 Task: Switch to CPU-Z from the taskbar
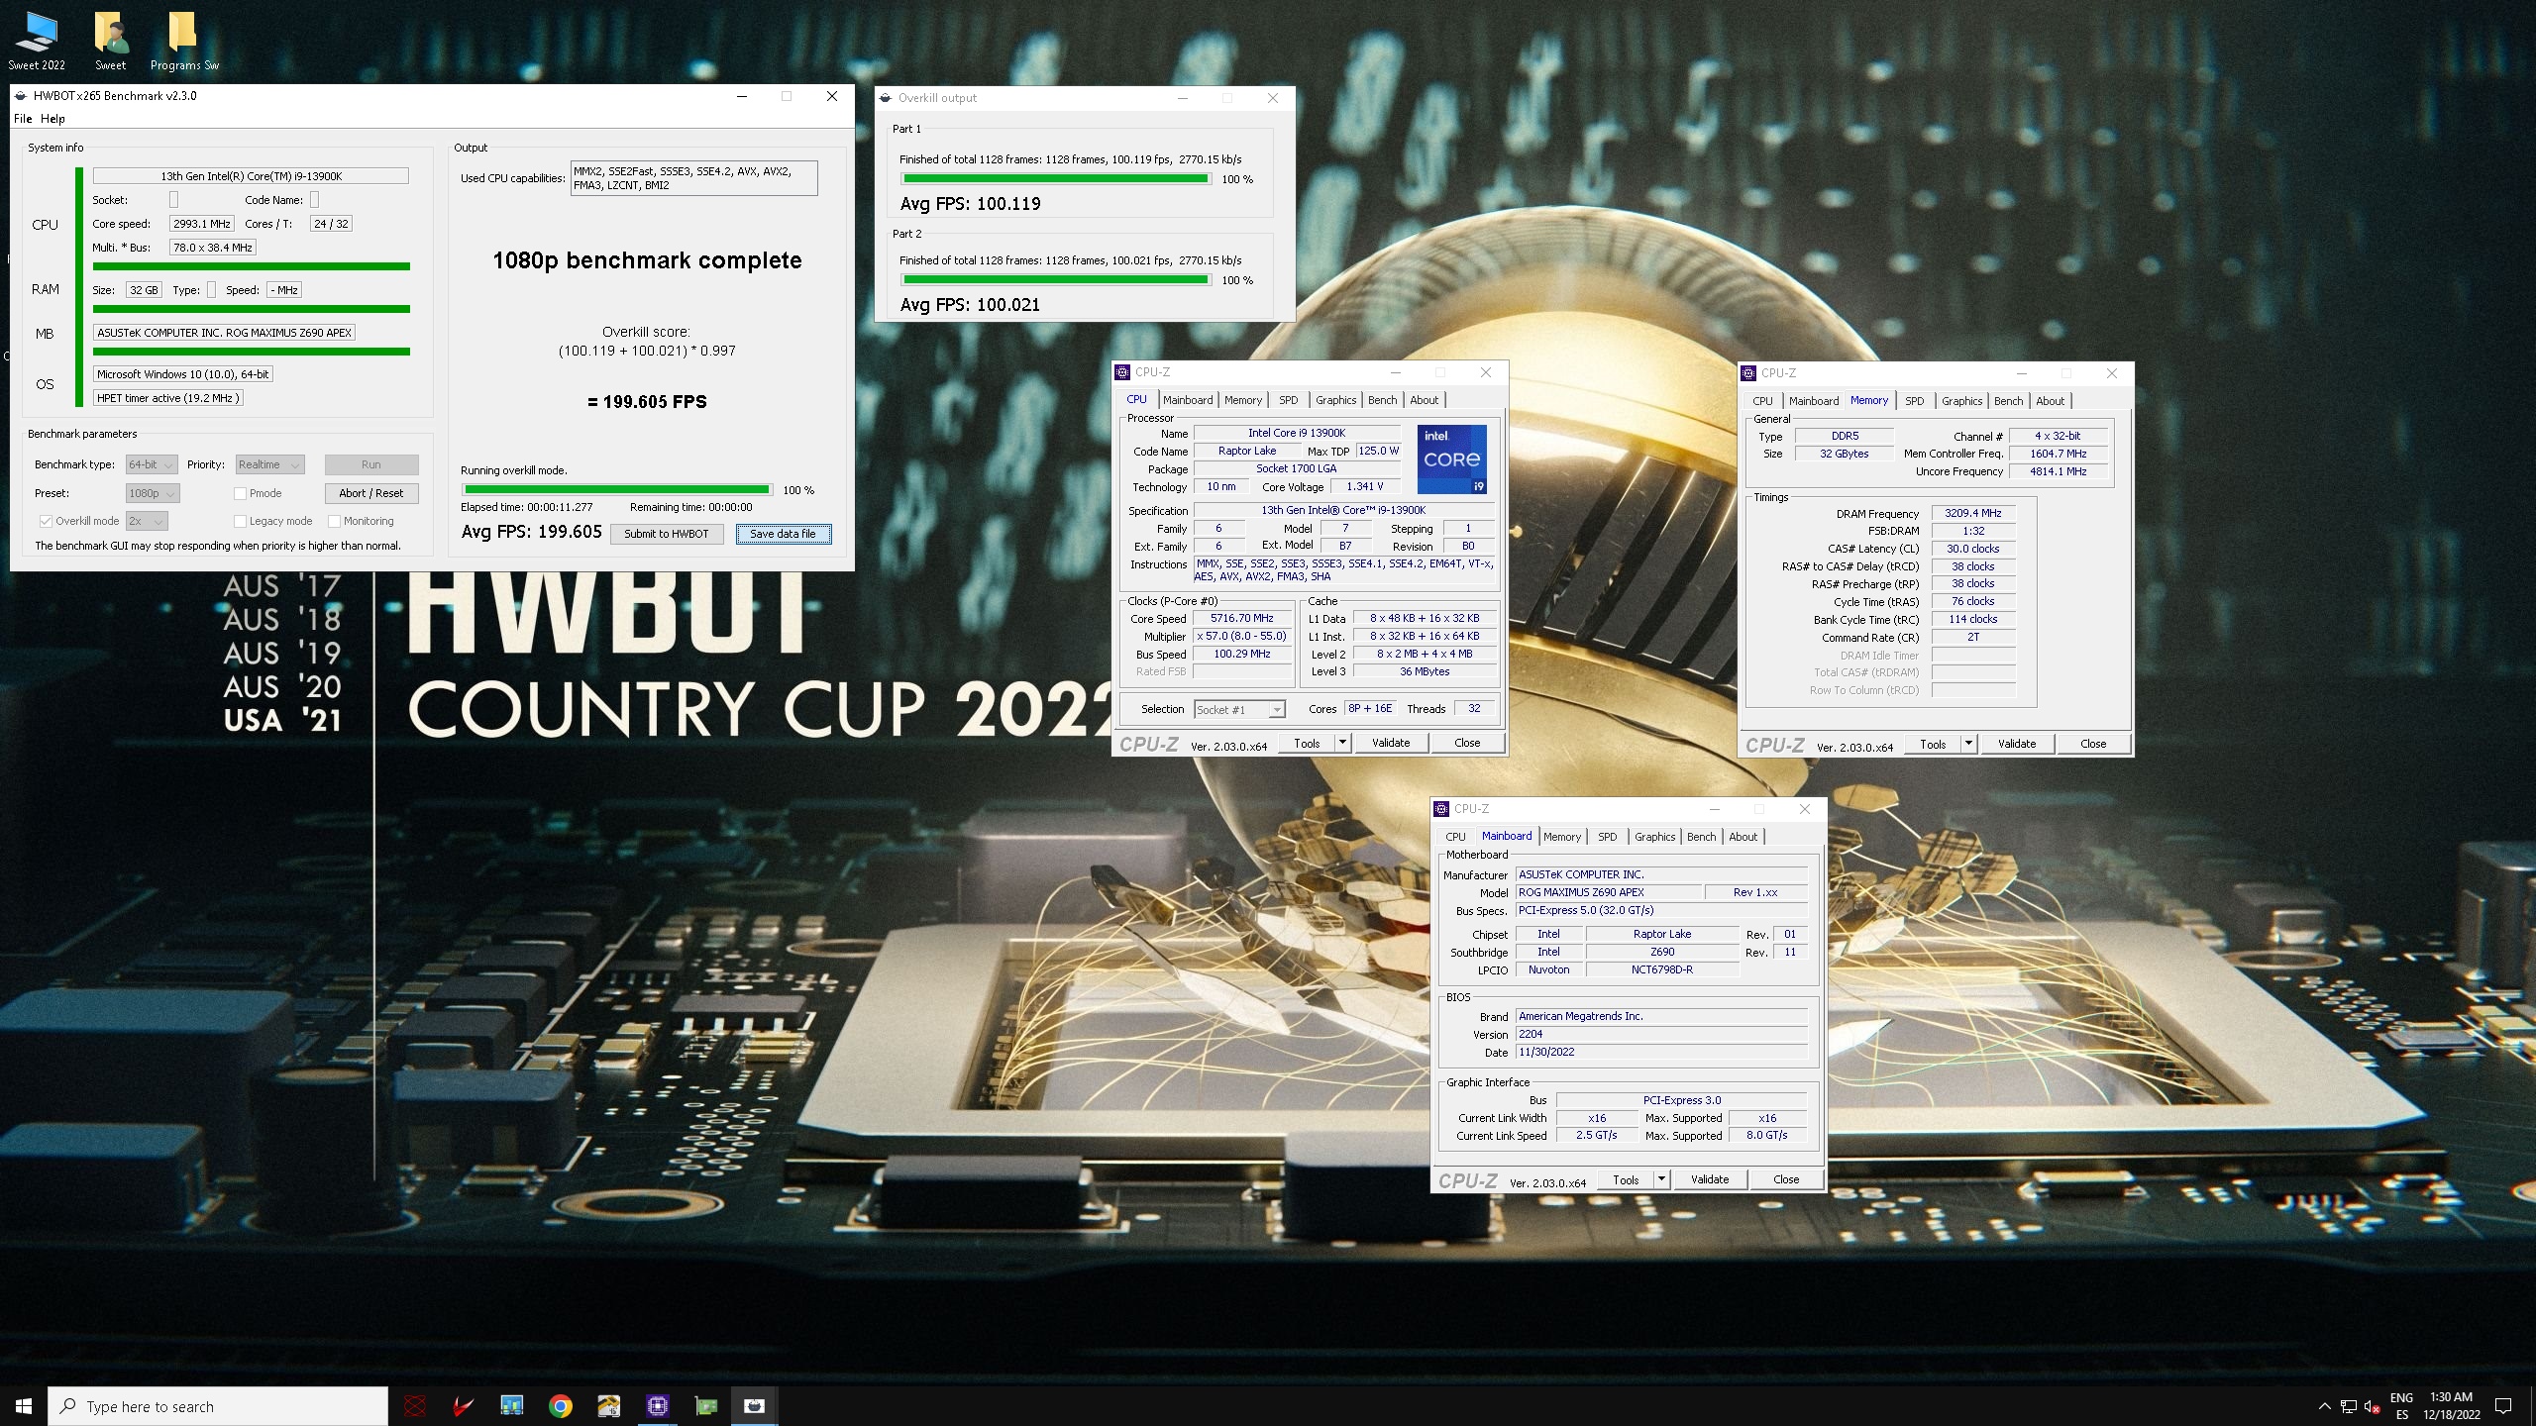(x=657, y=1406)
